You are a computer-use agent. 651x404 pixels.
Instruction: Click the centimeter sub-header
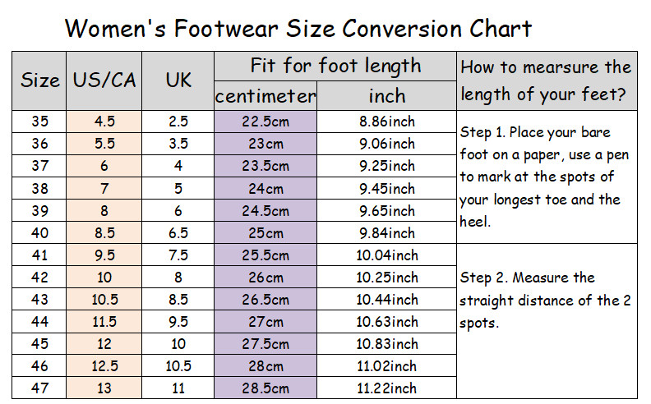[265, 96]
